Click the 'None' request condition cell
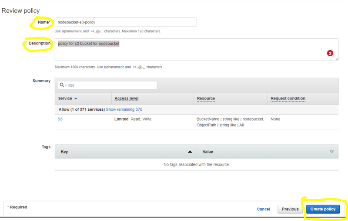Image resolution: width=348 pixels, height=221 pixels. pos(275,119)
